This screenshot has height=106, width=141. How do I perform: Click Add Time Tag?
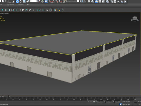[126, 105]
